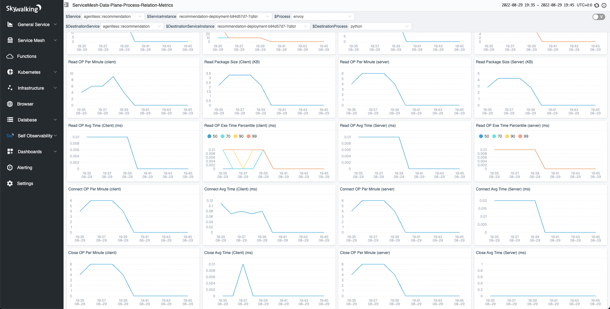Click the Functions cloud icon
The width and height of the screenshot is (610, 309).
(x=10, y=56)
